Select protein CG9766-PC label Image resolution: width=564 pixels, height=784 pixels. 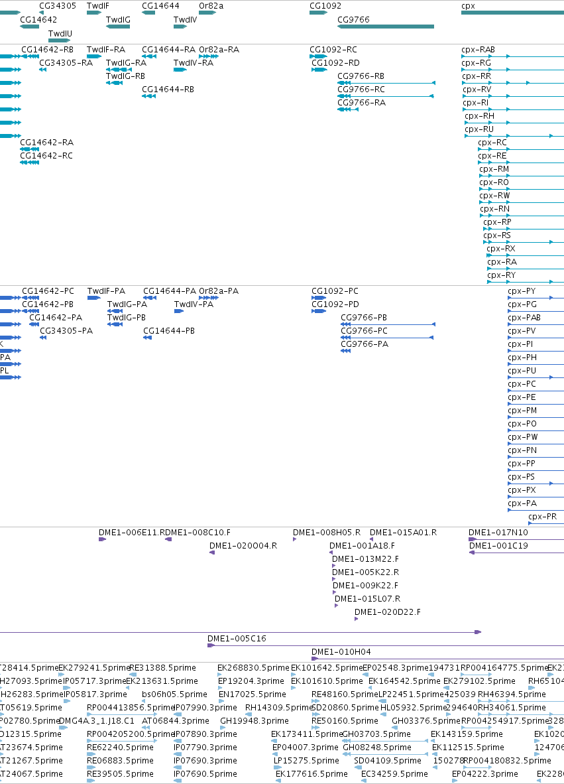click(364, 330)
